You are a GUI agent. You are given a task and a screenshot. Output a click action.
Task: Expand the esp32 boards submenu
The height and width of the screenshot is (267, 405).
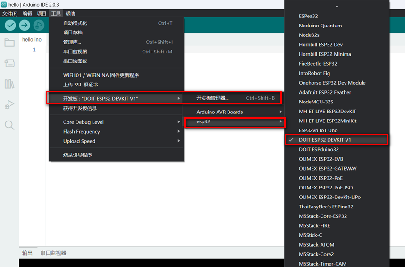[x=234, y=122]
